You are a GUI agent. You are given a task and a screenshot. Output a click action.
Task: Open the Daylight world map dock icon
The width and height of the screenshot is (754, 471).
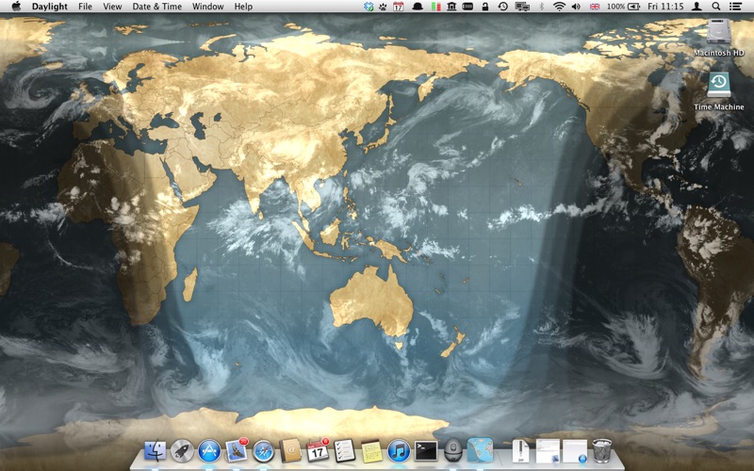tap(480, 451)
